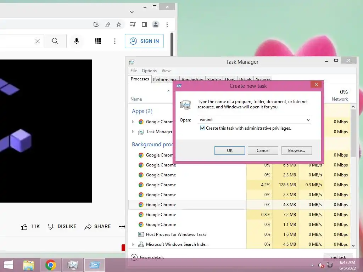Expand the Google Chrome app row
This screenshot has height=272, width=363.
[133, 122]
